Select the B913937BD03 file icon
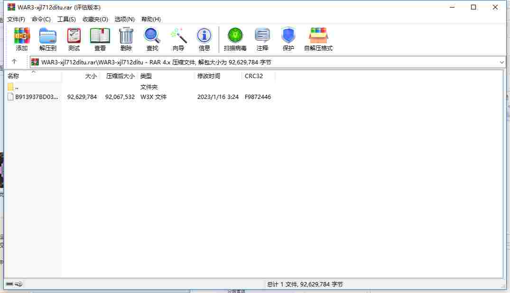This screenshot has width=510, height=293. pos(10,97)
